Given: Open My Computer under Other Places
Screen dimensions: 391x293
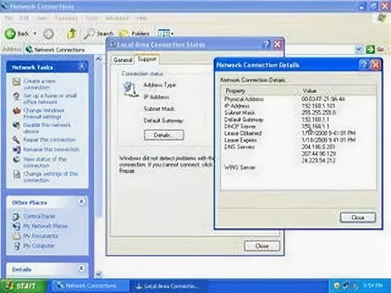Looking at the screenshot, I should [39, 246].
